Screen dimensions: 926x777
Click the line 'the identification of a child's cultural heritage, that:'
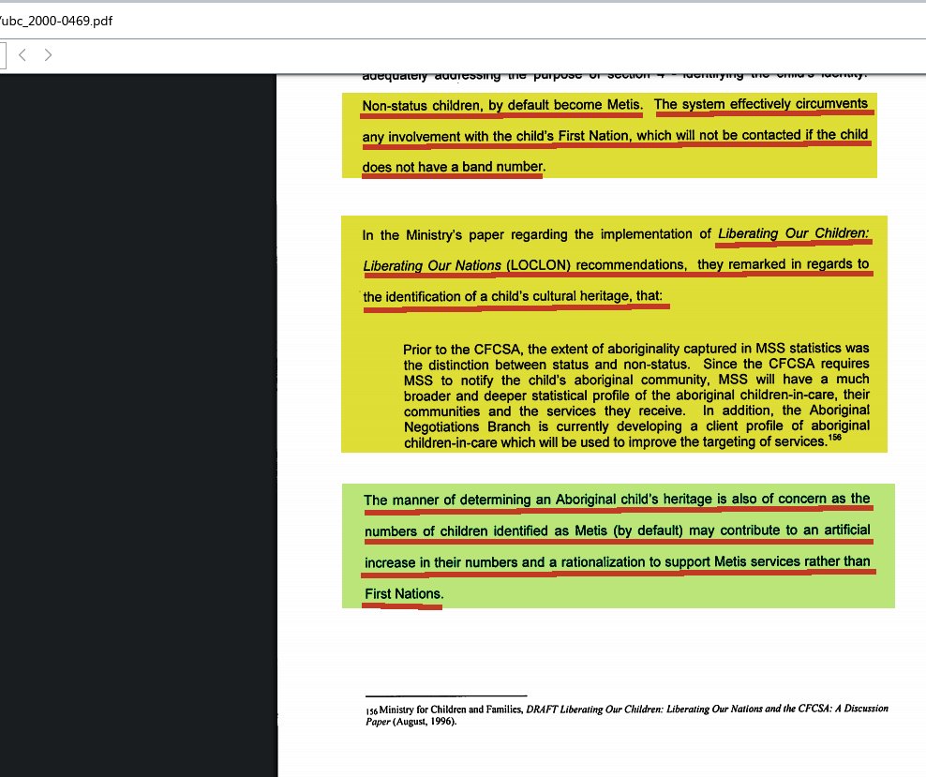[513, 296]
